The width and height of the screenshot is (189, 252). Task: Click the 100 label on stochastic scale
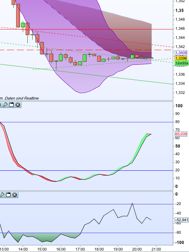(179, 106)
